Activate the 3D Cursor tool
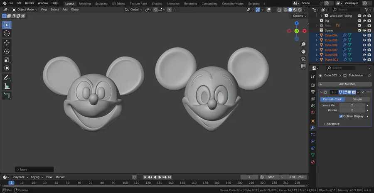This screenshot has width=374, height=193. [x=7, y=33]
